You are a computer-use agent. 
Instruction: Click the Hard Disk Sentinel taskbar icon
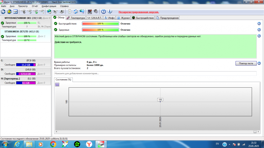coord(101,144)
